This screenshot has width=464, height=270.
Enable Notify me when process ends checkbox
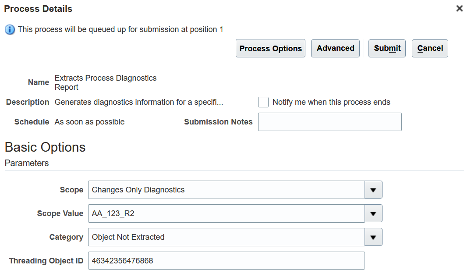pyautogui.click(x=263, y=102)
